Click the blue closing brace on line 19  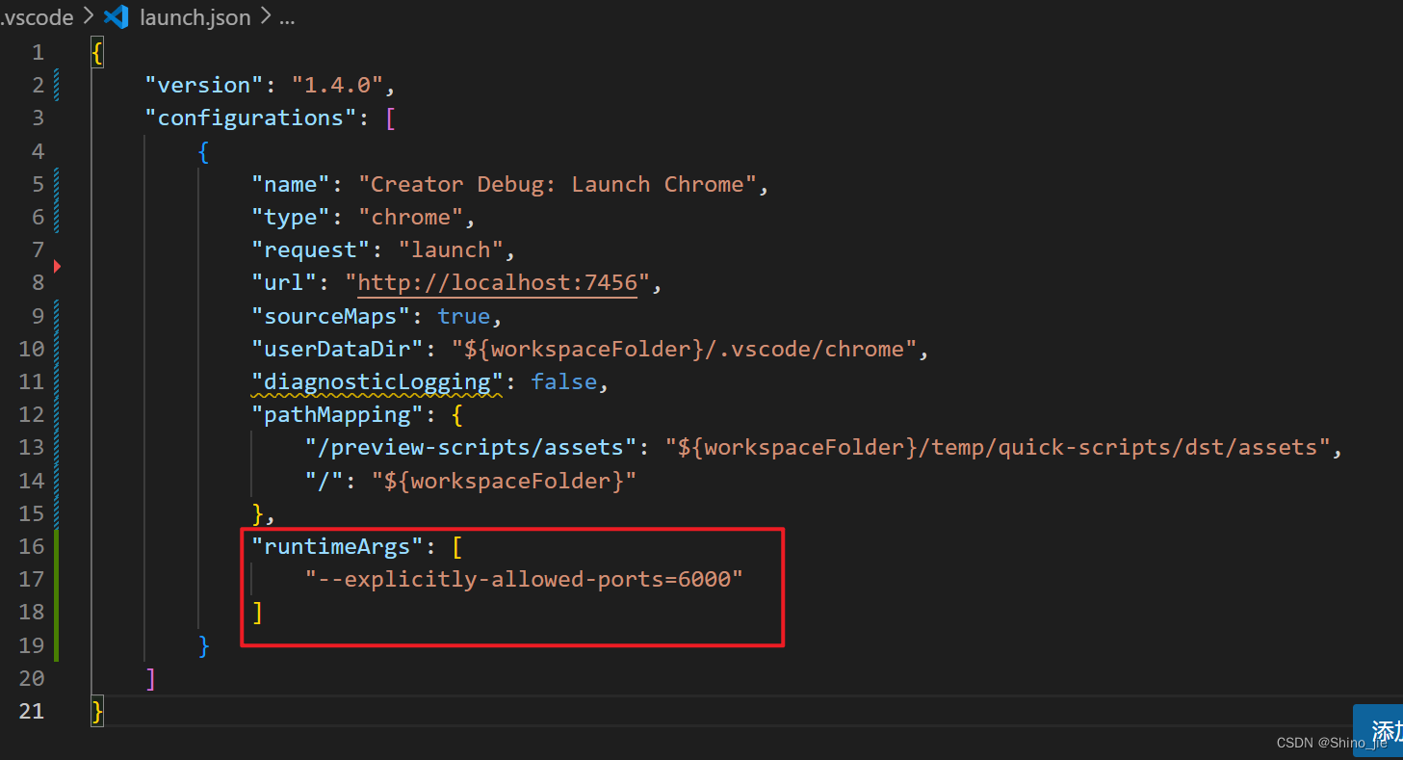(204, 645)
